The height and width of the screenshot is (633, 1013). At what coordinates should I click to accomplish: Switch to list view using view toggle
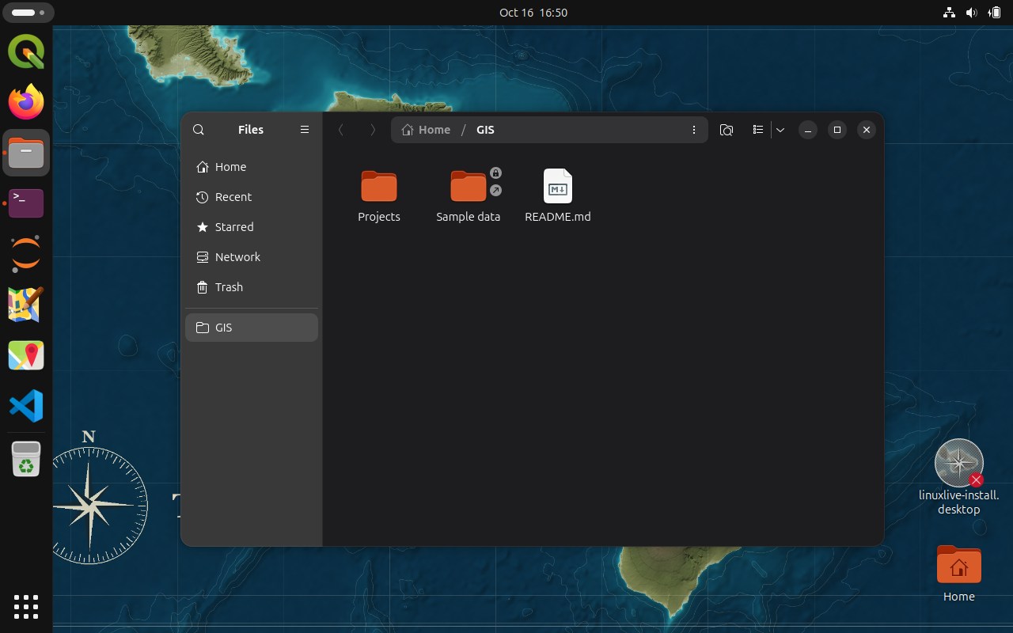pyautogui.click(x=757, y=130)
